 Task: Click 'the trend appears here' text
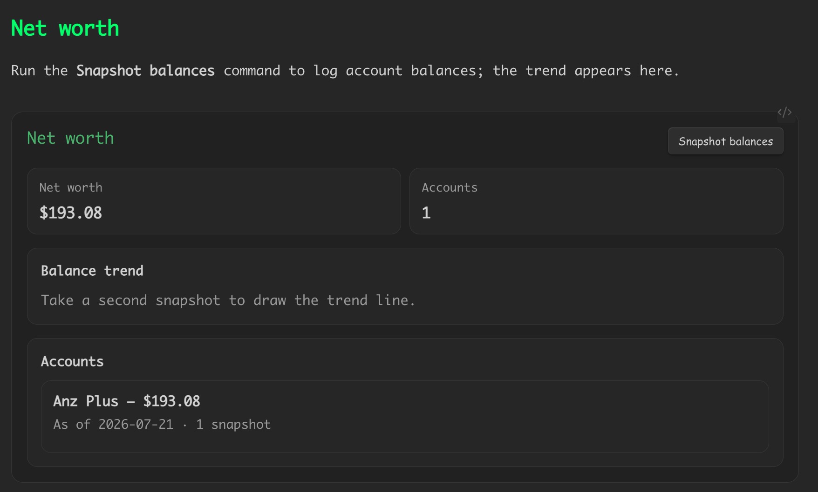coord(583,71)
